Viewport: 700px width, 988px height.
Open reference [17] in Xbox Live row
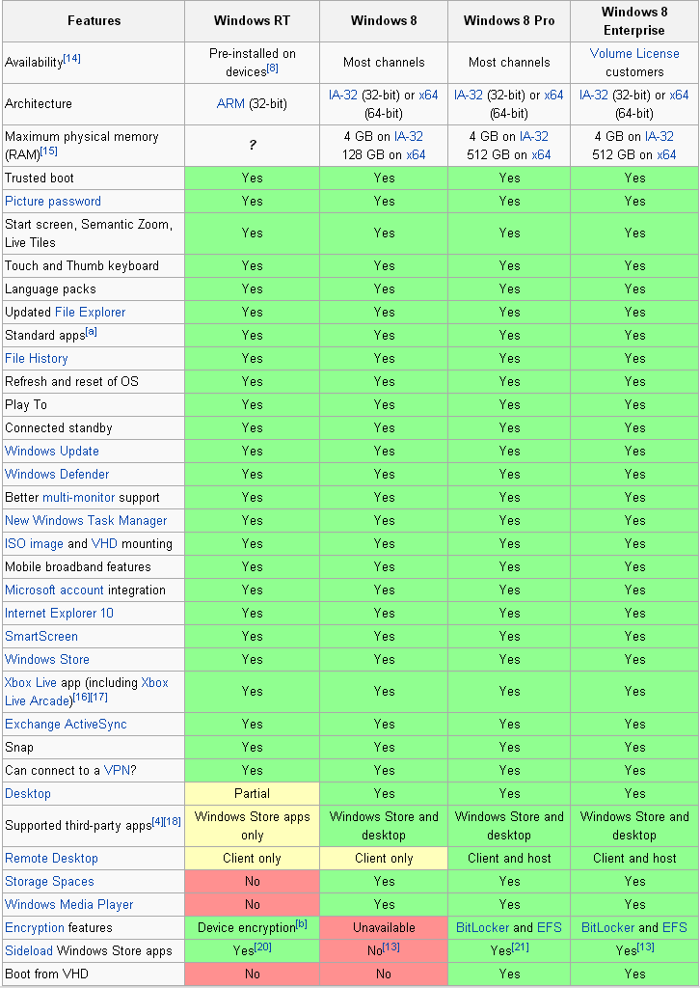coord(99,697)
